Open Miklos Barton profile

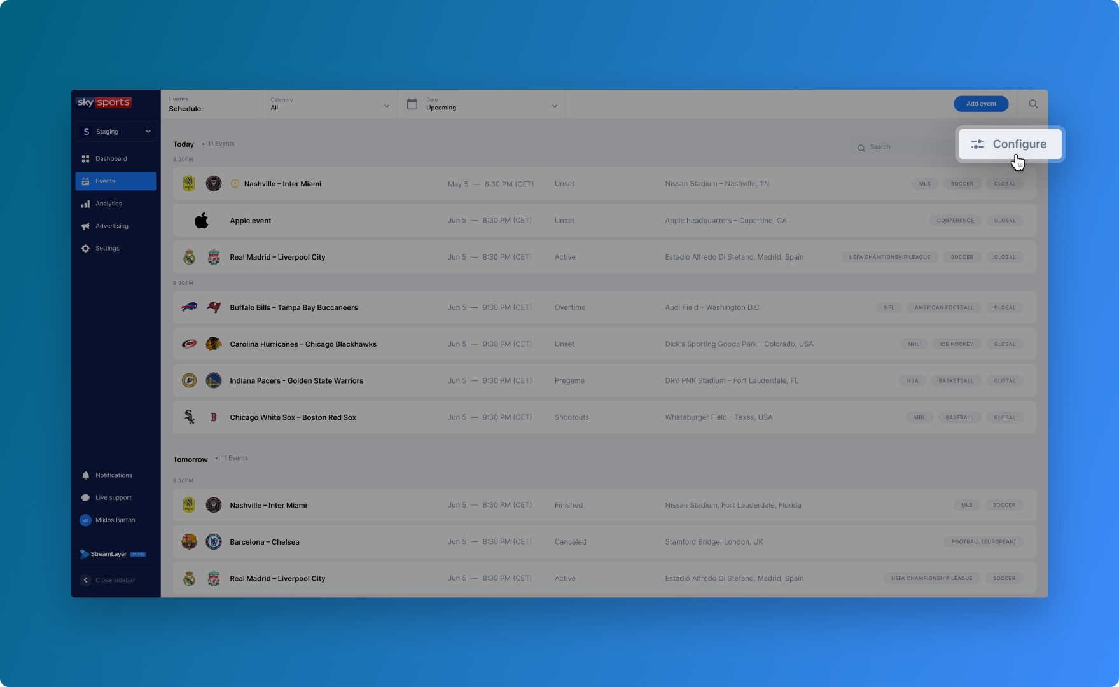115,520
